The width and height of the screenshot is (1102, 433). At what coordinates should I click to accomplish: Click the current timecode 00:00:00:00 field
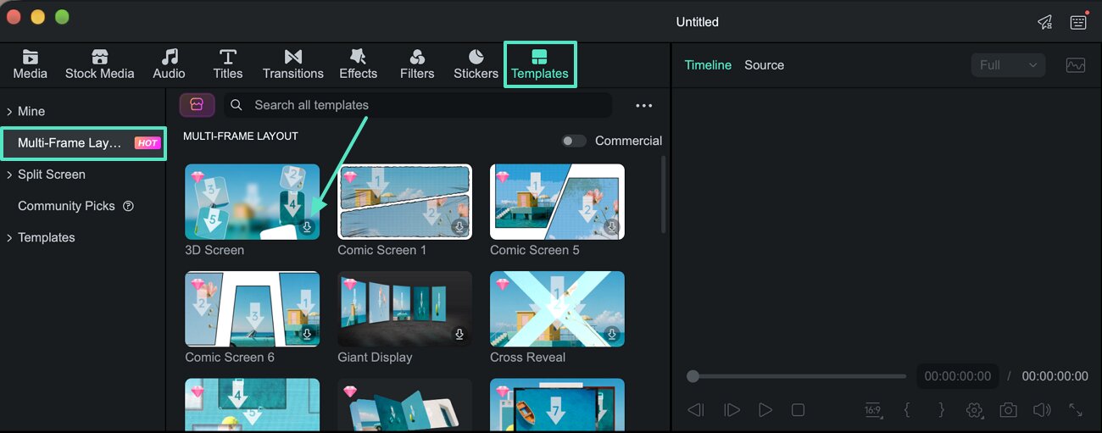pos(957,376)
